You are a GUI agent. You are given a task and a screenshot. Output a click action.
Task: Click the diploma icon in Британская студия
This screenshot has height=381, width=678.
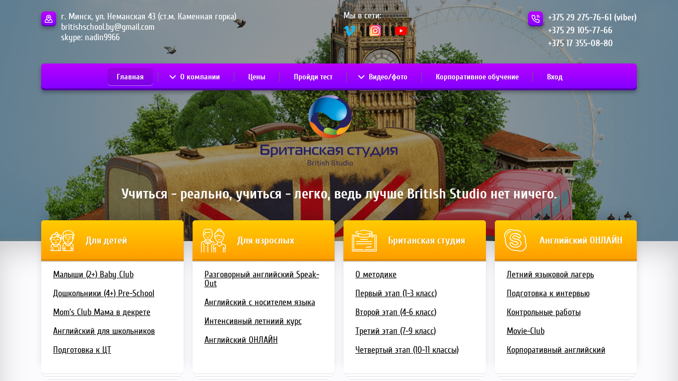(x=364, y=241)
